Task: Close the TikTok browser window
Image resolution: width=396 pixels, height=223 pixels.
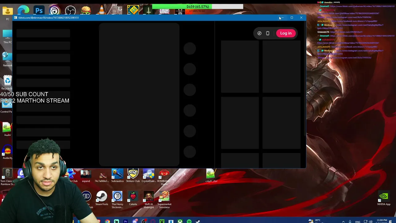Action: click(x=301, y=18)
